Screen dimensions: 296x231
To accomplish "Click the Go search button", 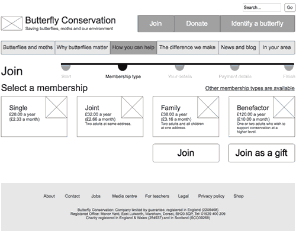I will (289, 8).
